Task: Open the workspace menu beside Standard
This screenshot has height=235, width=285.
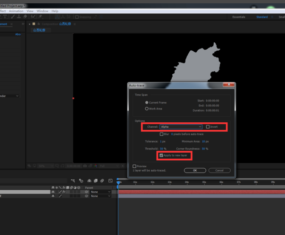Action: [x=272, y=17]
